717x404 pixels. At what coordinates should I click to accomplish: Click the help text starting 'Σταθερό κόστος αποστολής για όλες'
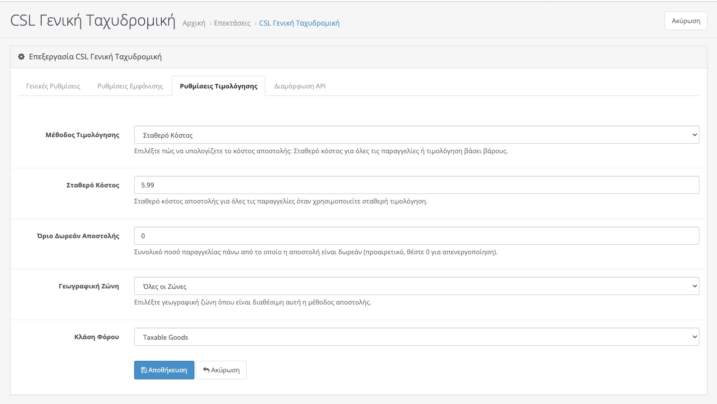[281, 201]
